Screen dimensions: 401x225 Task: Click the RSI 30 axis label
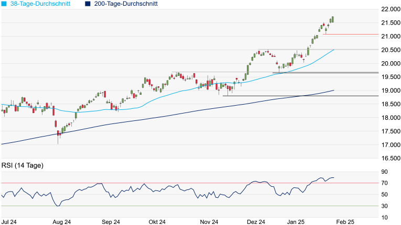click(x=385, y=206)
